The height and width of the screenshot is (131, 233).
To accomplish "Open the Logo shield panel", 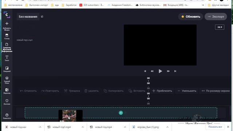I will [x=7, y=102].
